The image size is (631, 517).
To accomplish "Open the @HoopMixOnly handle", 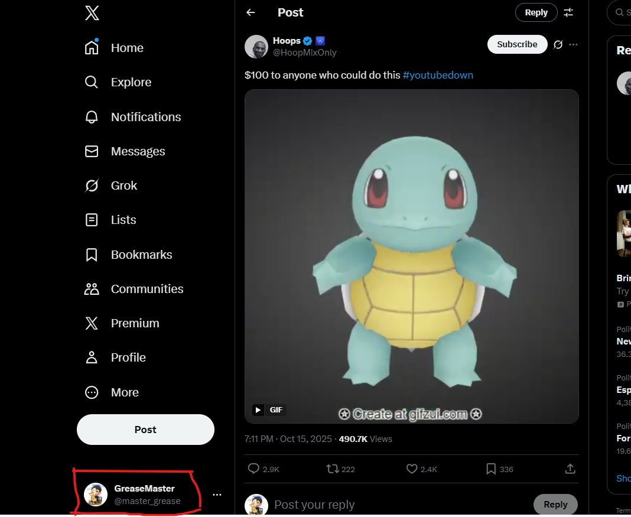I will pos(305,53).
